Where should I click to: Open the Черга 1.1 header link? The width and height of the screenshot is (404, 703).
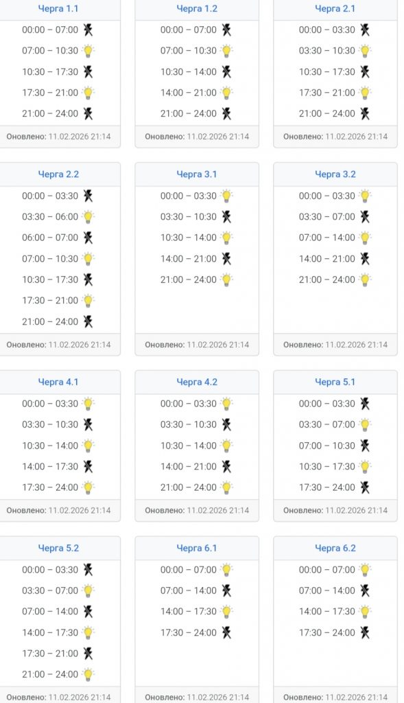58,8
